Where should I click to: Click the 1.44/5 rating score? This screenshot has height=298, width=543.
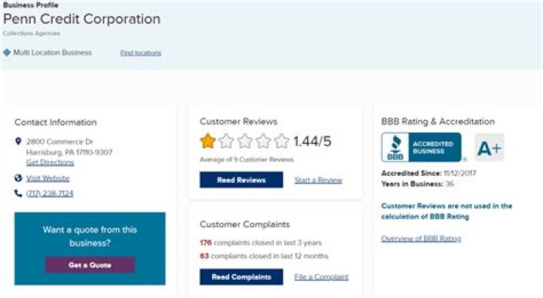[x=312, y=141]
